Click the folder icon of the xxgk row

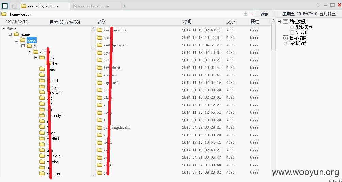coord(100,165)
